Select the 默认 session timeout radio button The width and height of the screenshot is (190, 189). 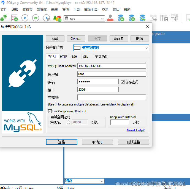tap(52, 122)
